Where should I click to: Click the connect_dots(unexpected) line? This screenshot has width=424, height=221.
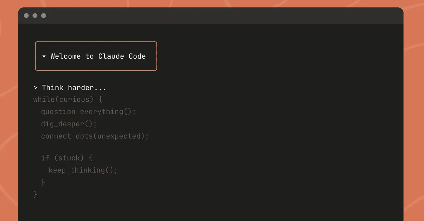(x=94, y=136)
